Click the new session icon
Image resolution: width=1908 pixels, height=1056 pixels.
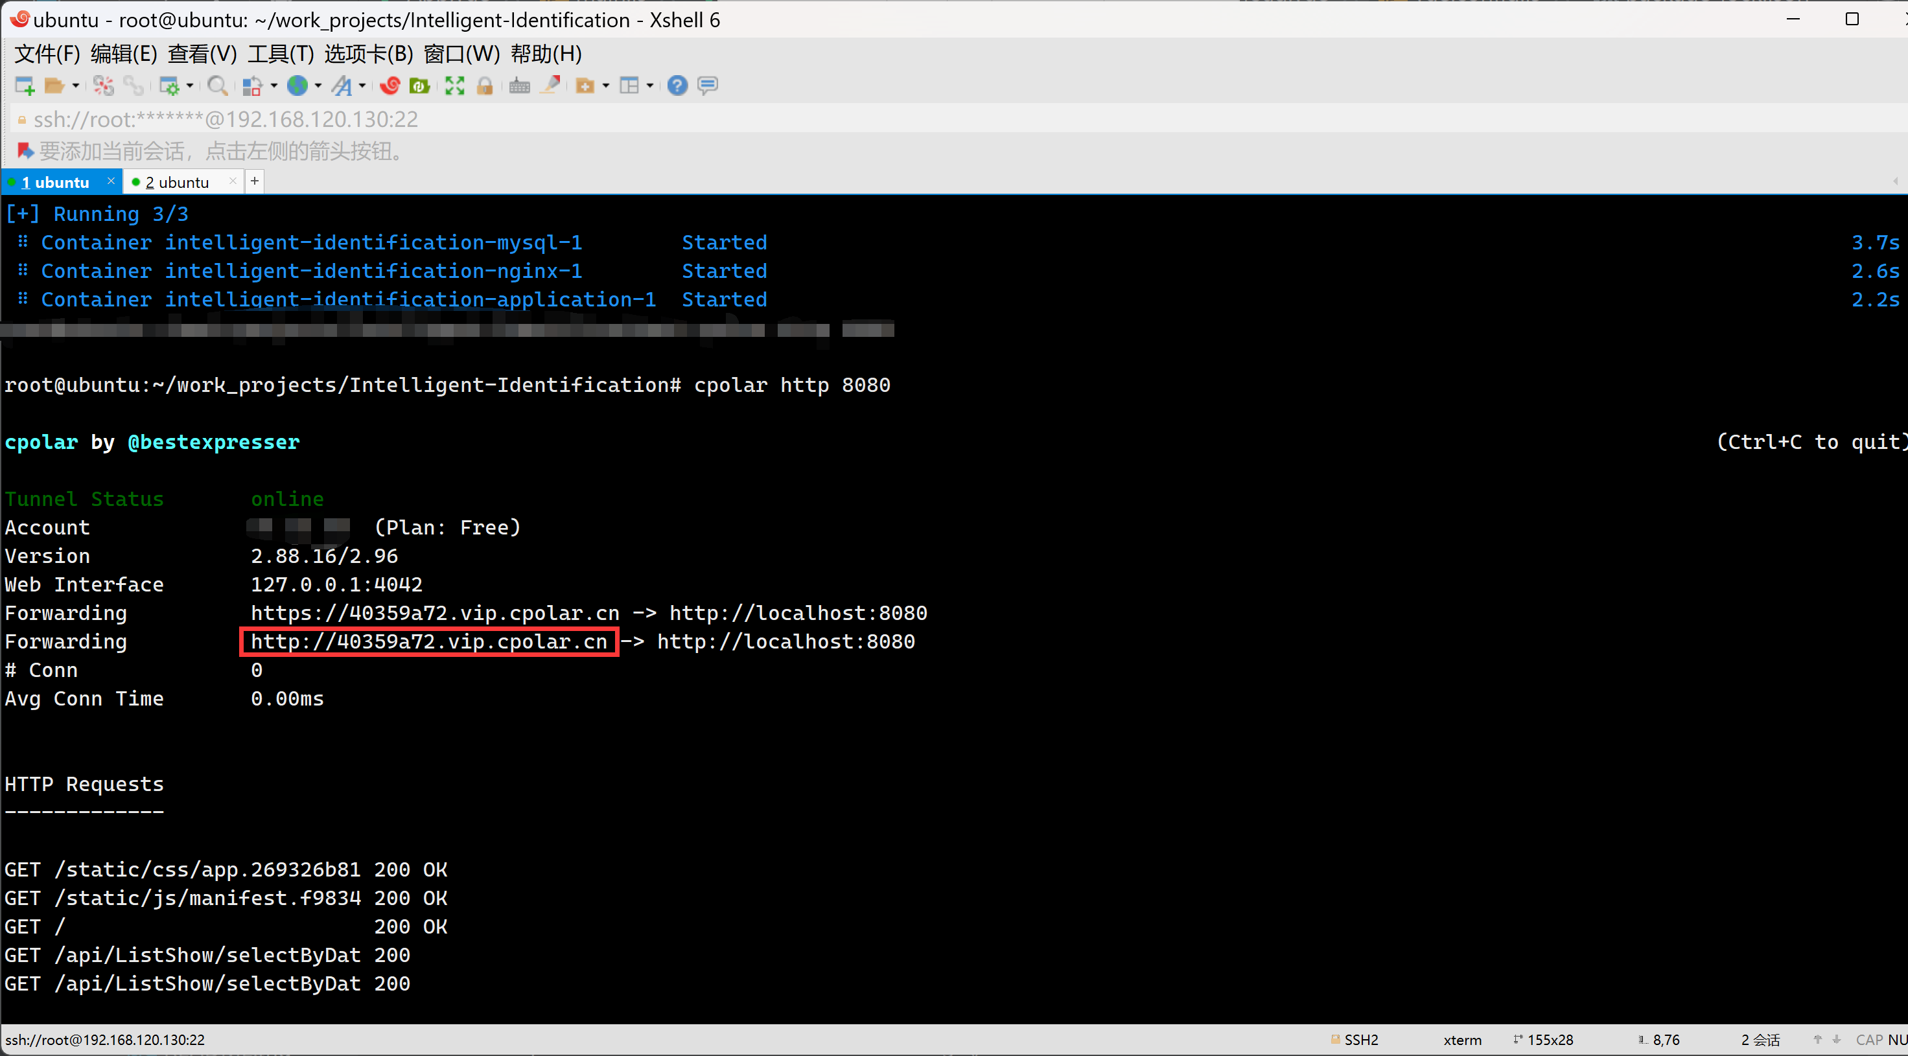pos(25,86)
